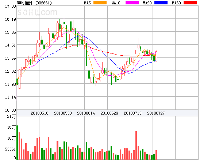Image resolution: width=219 pixels, height=160 pixels.
Task: Click the MA10 legend label
Action: (116, 3)
